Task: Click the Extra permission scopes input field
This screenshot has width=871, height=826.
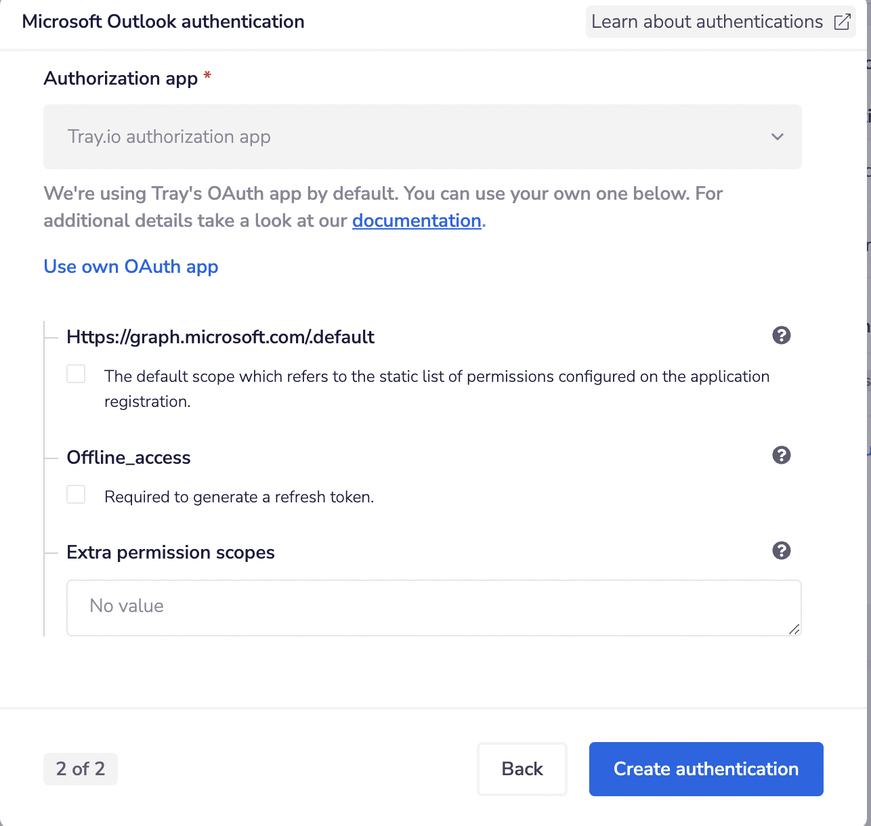Action: pyautogui.click(x=433, y=607)
